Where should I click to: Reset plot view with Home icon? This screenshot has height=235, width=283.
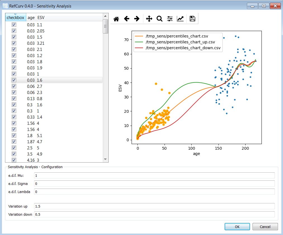[116, 19]
